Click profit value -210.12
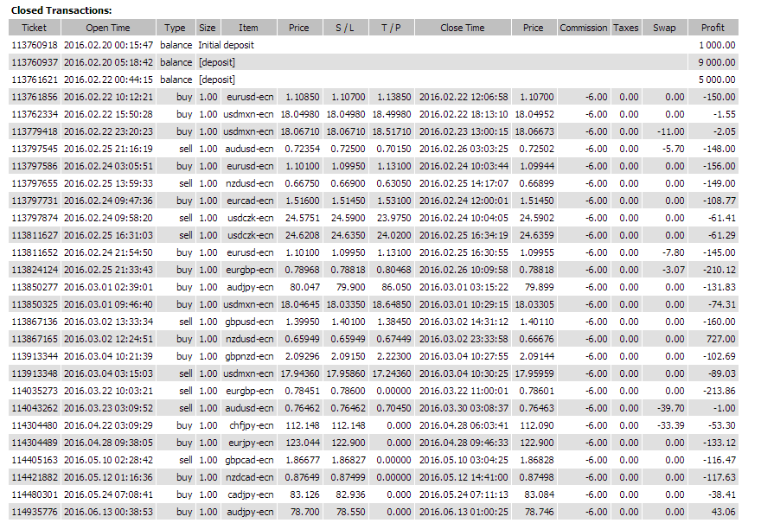The image size is (761, 523). tap(719, 271)
